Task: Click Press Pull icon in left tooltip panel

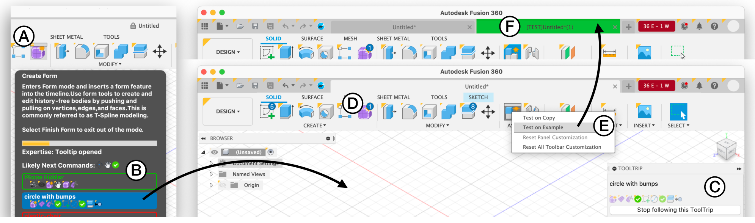Action: pos(62,51)
